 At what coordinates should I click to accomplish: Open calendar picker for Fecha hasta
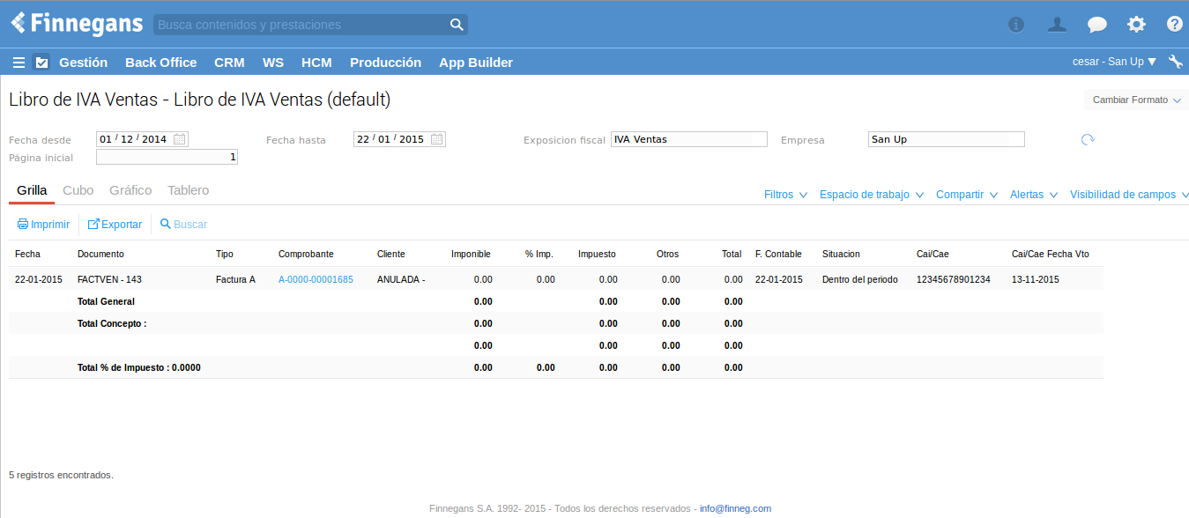(x=437, y=139)
